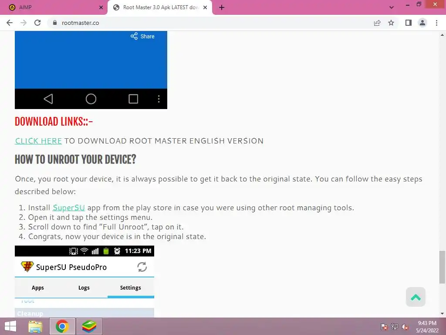This screenshot has height=335, width=446.
Task: Follow the CLICK HERE download link
Action: coord(38,141)
